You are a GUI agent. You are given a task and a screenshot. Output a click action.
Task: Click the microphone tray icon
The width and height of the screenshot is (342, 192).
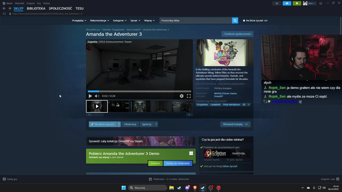(314, 188)
